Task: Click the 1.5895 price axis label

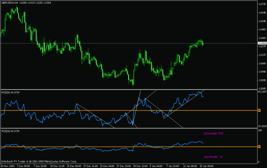Action: pos(262,80)
